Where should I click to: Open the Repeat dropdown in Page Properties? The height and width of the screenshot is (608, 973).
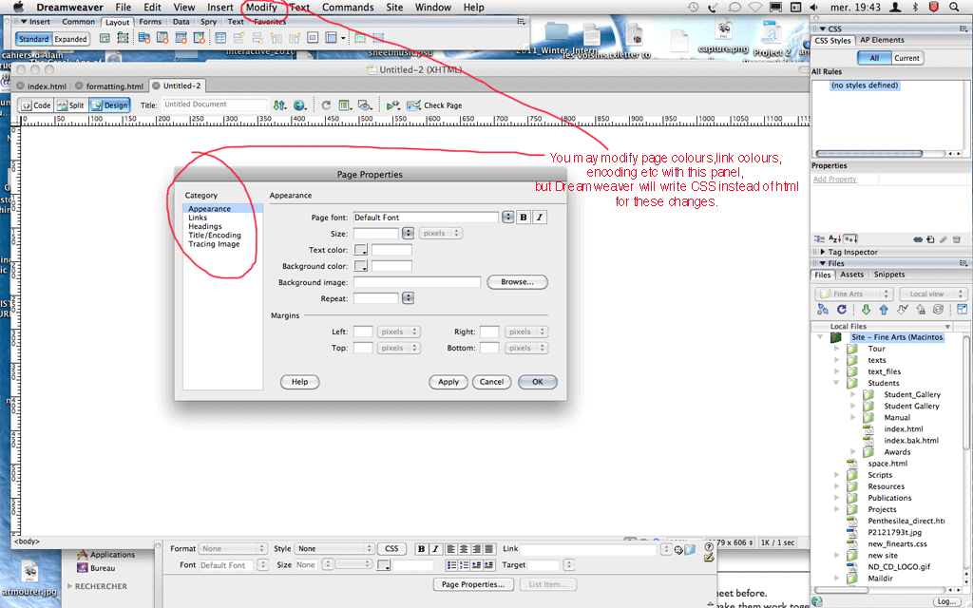[x=408, y=298]
